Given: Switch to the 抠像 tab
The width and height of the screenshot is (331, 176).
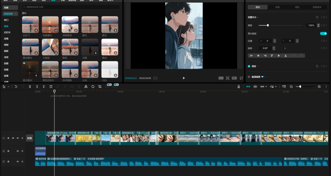Looking at the screenshot, I should coord(277,7).
